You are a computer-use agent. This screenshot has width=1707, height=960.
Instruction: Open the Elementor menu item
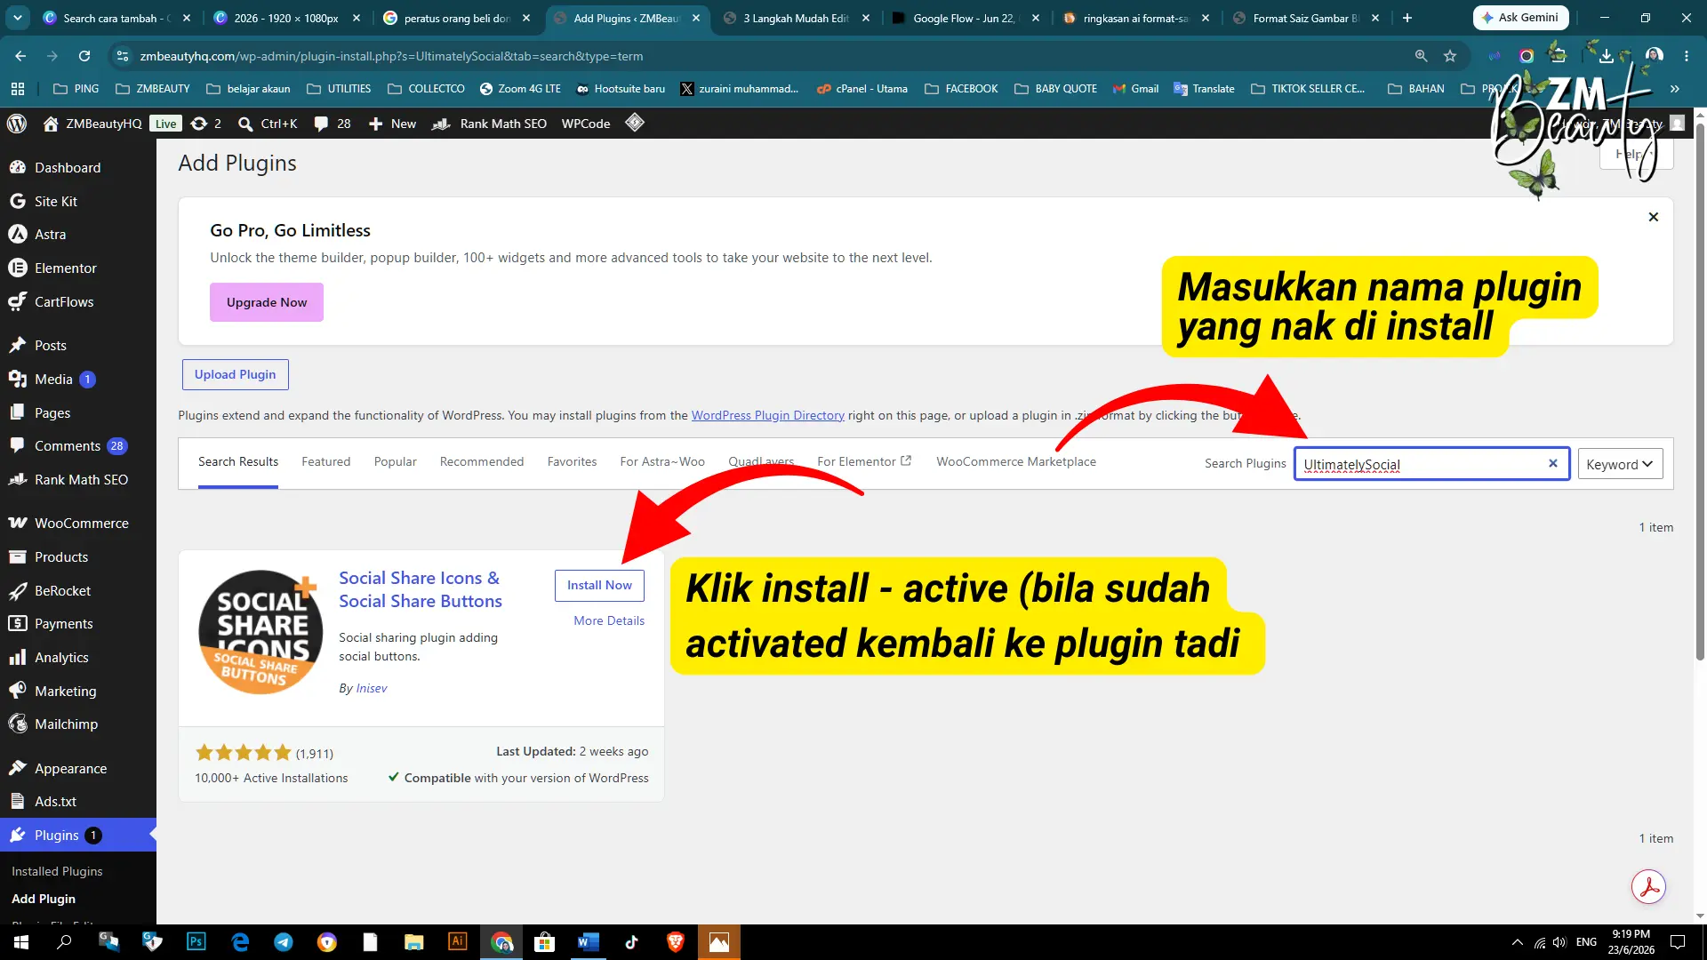coord(65,268)
